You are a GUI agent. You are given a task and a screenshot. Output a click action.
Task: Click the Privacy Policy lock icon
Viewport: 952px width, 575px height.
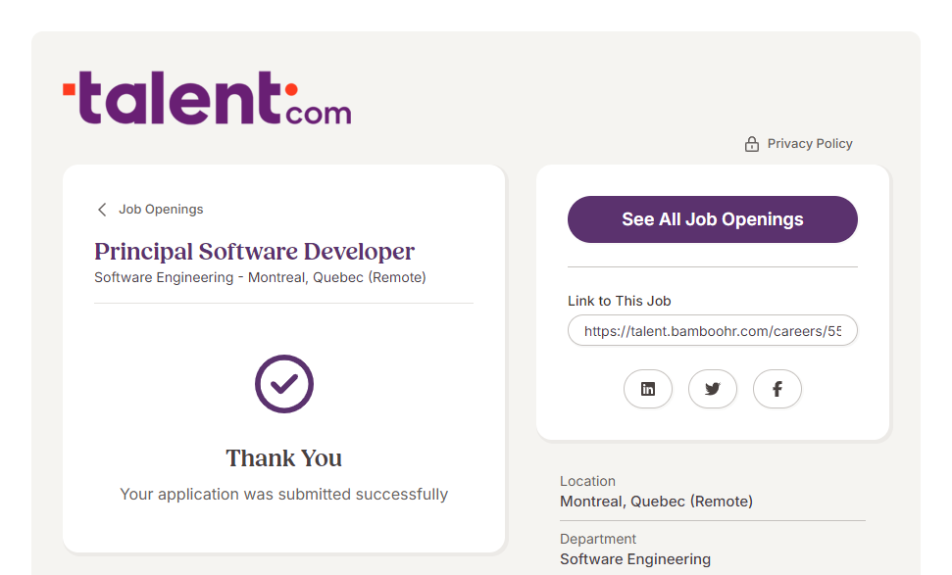point(752,144)
